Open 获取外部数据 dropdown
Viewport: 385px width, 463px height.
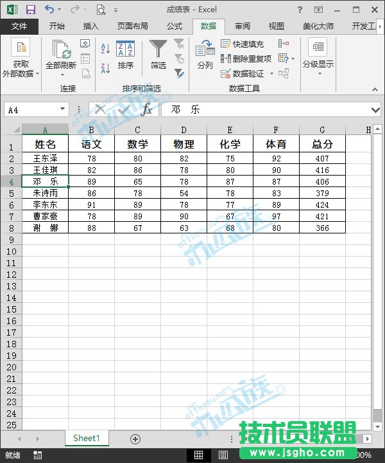21,58
